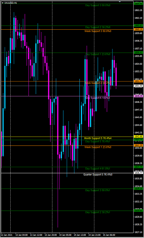The height and width of the screenshot is (238, 144).
Task: Click the 14 Jan 13:00 time label
Action: pyautogui.click(x=80, y=235)
